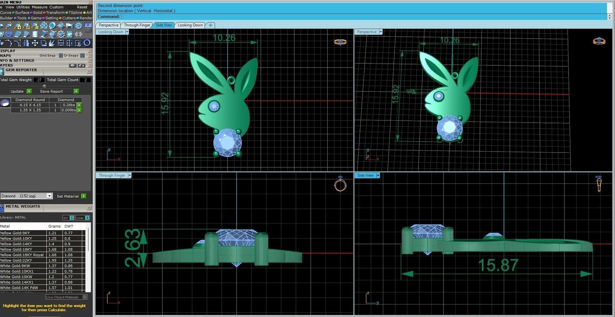
Task: Select the gem on curve tool
Action: [x=9, y=25]
